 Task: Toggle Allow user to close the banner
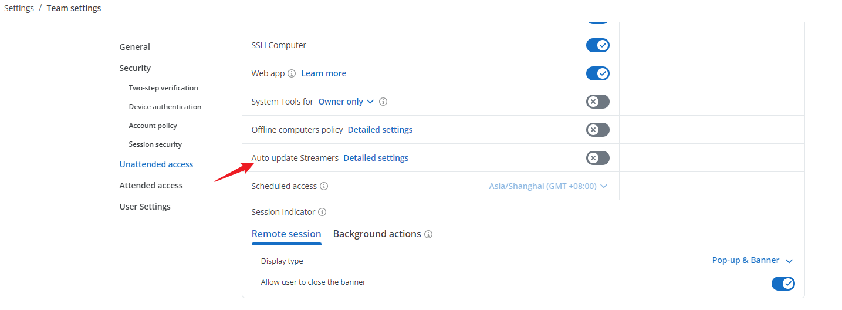coord(783,284)
